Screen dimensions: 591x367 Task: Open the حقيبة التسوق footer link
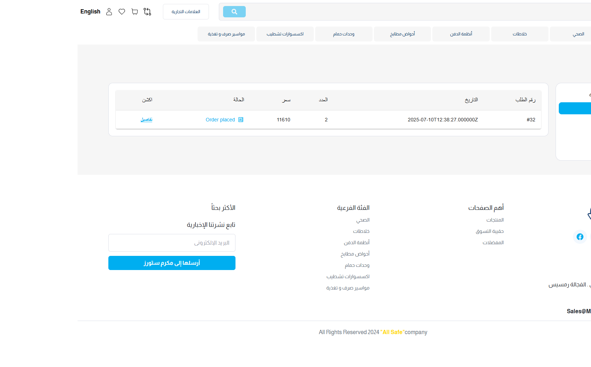489,231
